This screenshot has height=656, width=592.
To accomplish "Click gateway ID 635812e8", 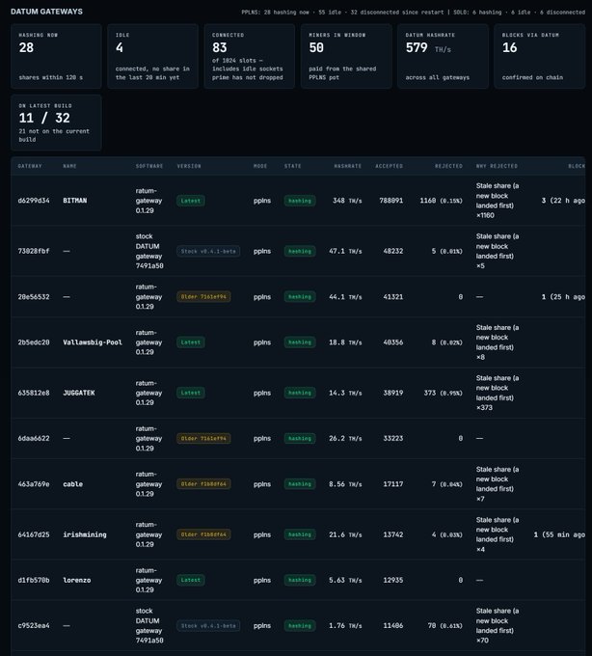I will coord(34,393).
